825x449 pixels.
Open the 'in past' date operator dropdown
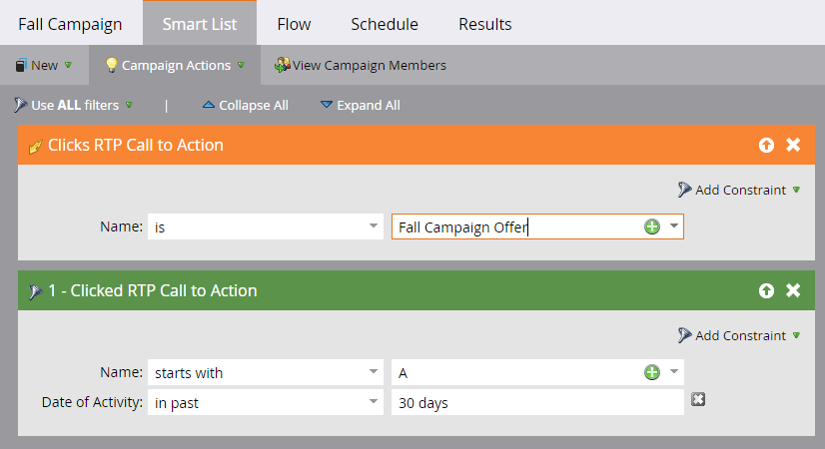(x=374, y=402)
